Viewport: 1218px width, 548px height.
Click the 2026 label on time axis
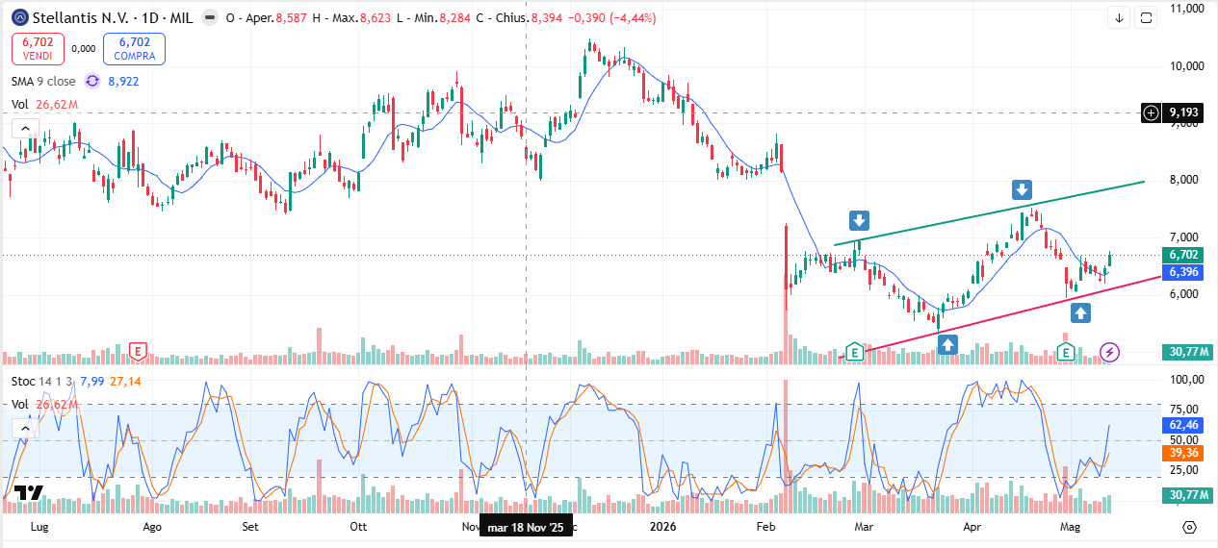point(663,527)
